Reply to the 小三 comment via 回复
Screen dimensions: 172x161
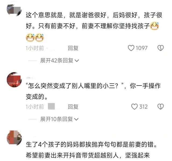73,107
